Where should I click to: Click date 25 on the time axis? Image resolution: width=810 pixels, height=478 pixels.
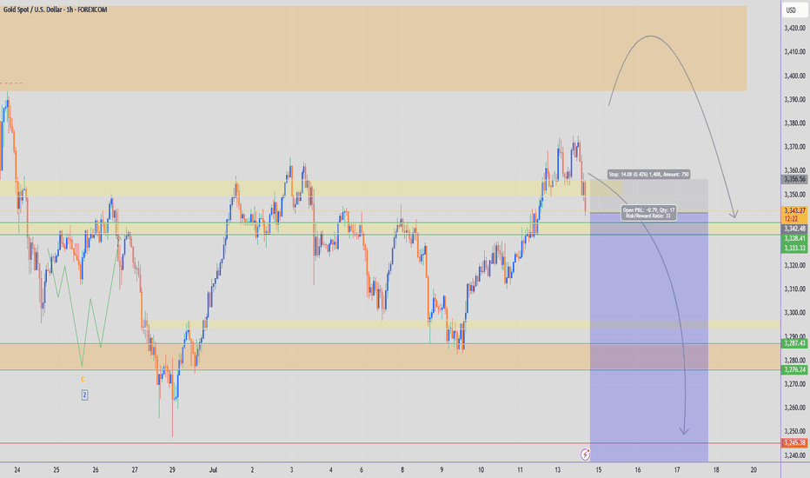[56, 469]
